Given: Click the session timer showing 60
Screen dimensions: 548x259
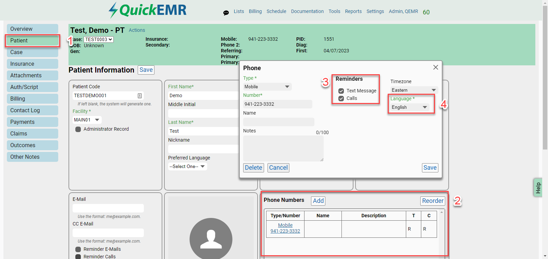Looking at the screenshot, I should pos(426,12).
